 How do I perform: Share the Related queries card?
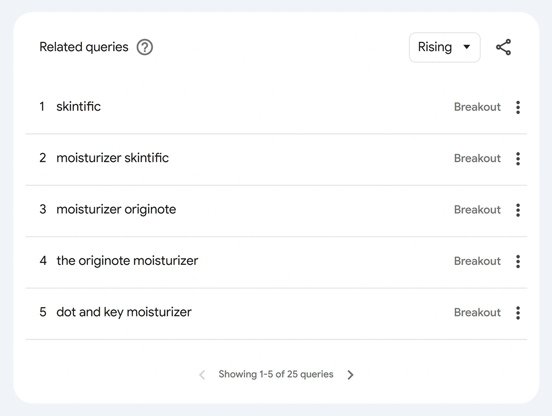[x=503, y=47]
